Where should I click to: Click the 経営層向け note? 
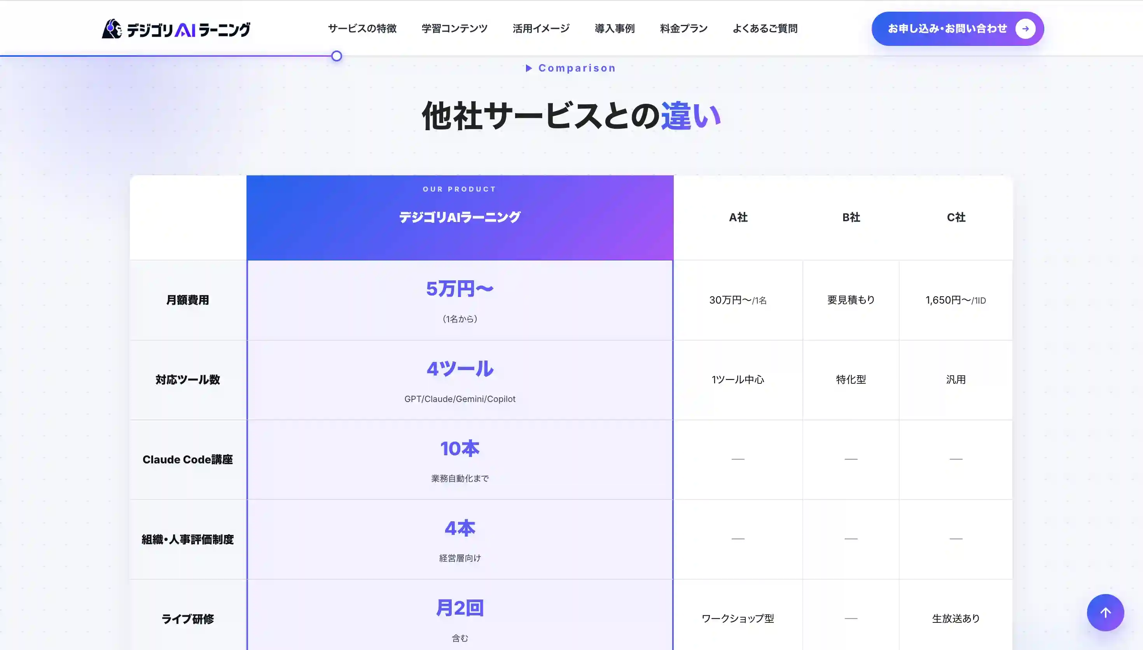460,558
